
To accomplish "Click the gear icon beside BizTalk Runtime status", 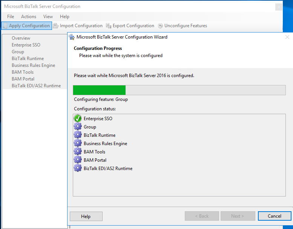I will coord(78,135).
